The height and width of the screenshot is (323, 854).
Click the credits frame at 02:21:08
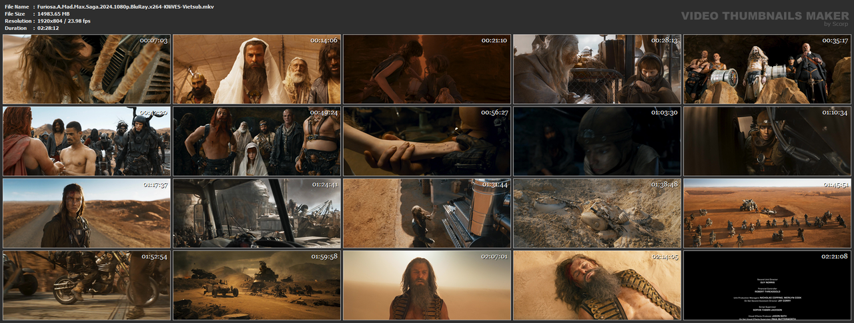(x=767, y=285)
